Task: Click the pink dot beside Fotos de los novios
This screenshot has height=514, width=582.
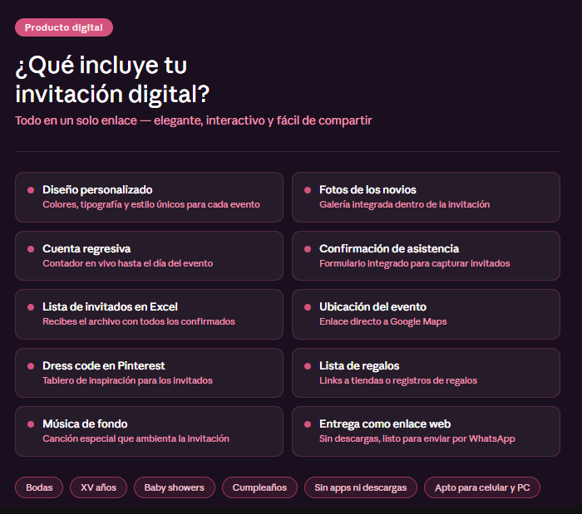Action: [308, 190]
